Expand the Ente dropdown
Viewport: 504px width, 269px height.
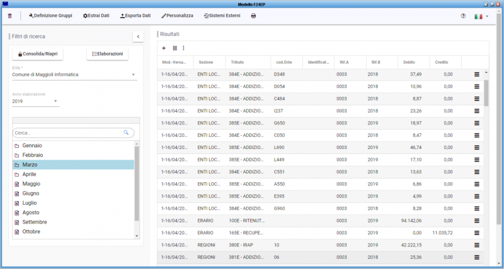coord(134,75)
